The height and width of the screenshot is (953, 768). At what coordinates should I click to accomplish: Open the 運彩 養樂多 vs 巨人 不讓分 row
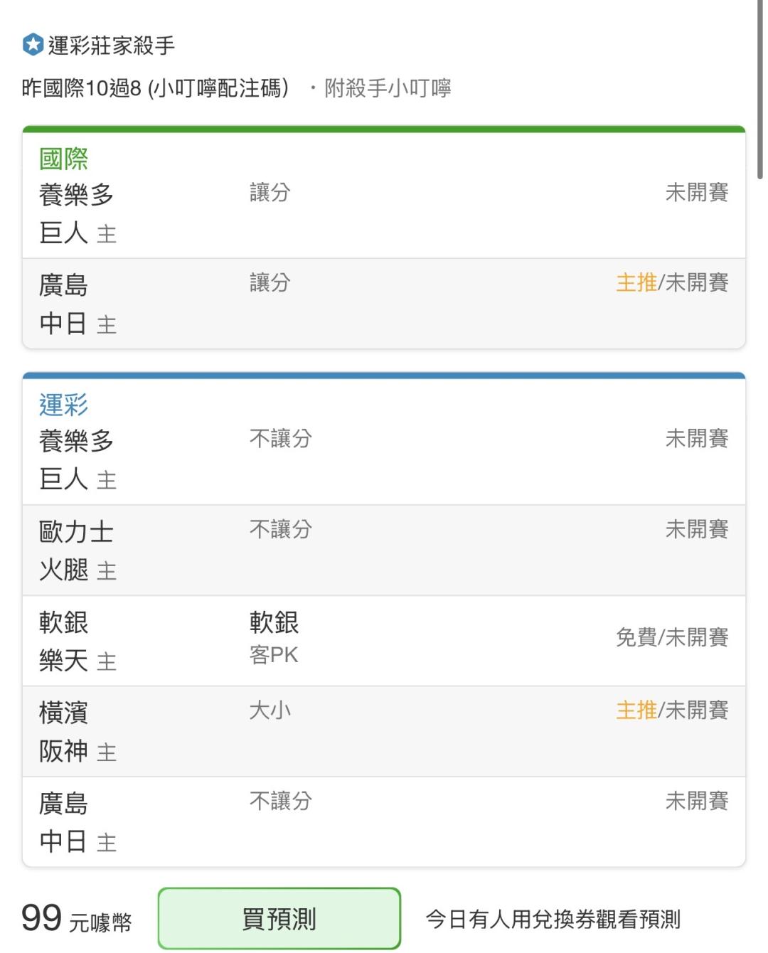[384, 459]
